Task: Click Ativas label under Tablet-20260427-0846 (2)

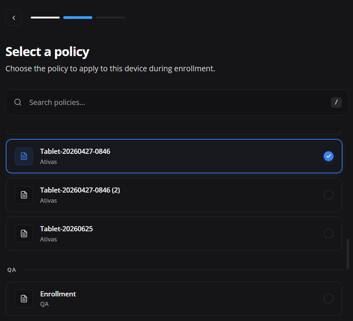Action: 48,200
